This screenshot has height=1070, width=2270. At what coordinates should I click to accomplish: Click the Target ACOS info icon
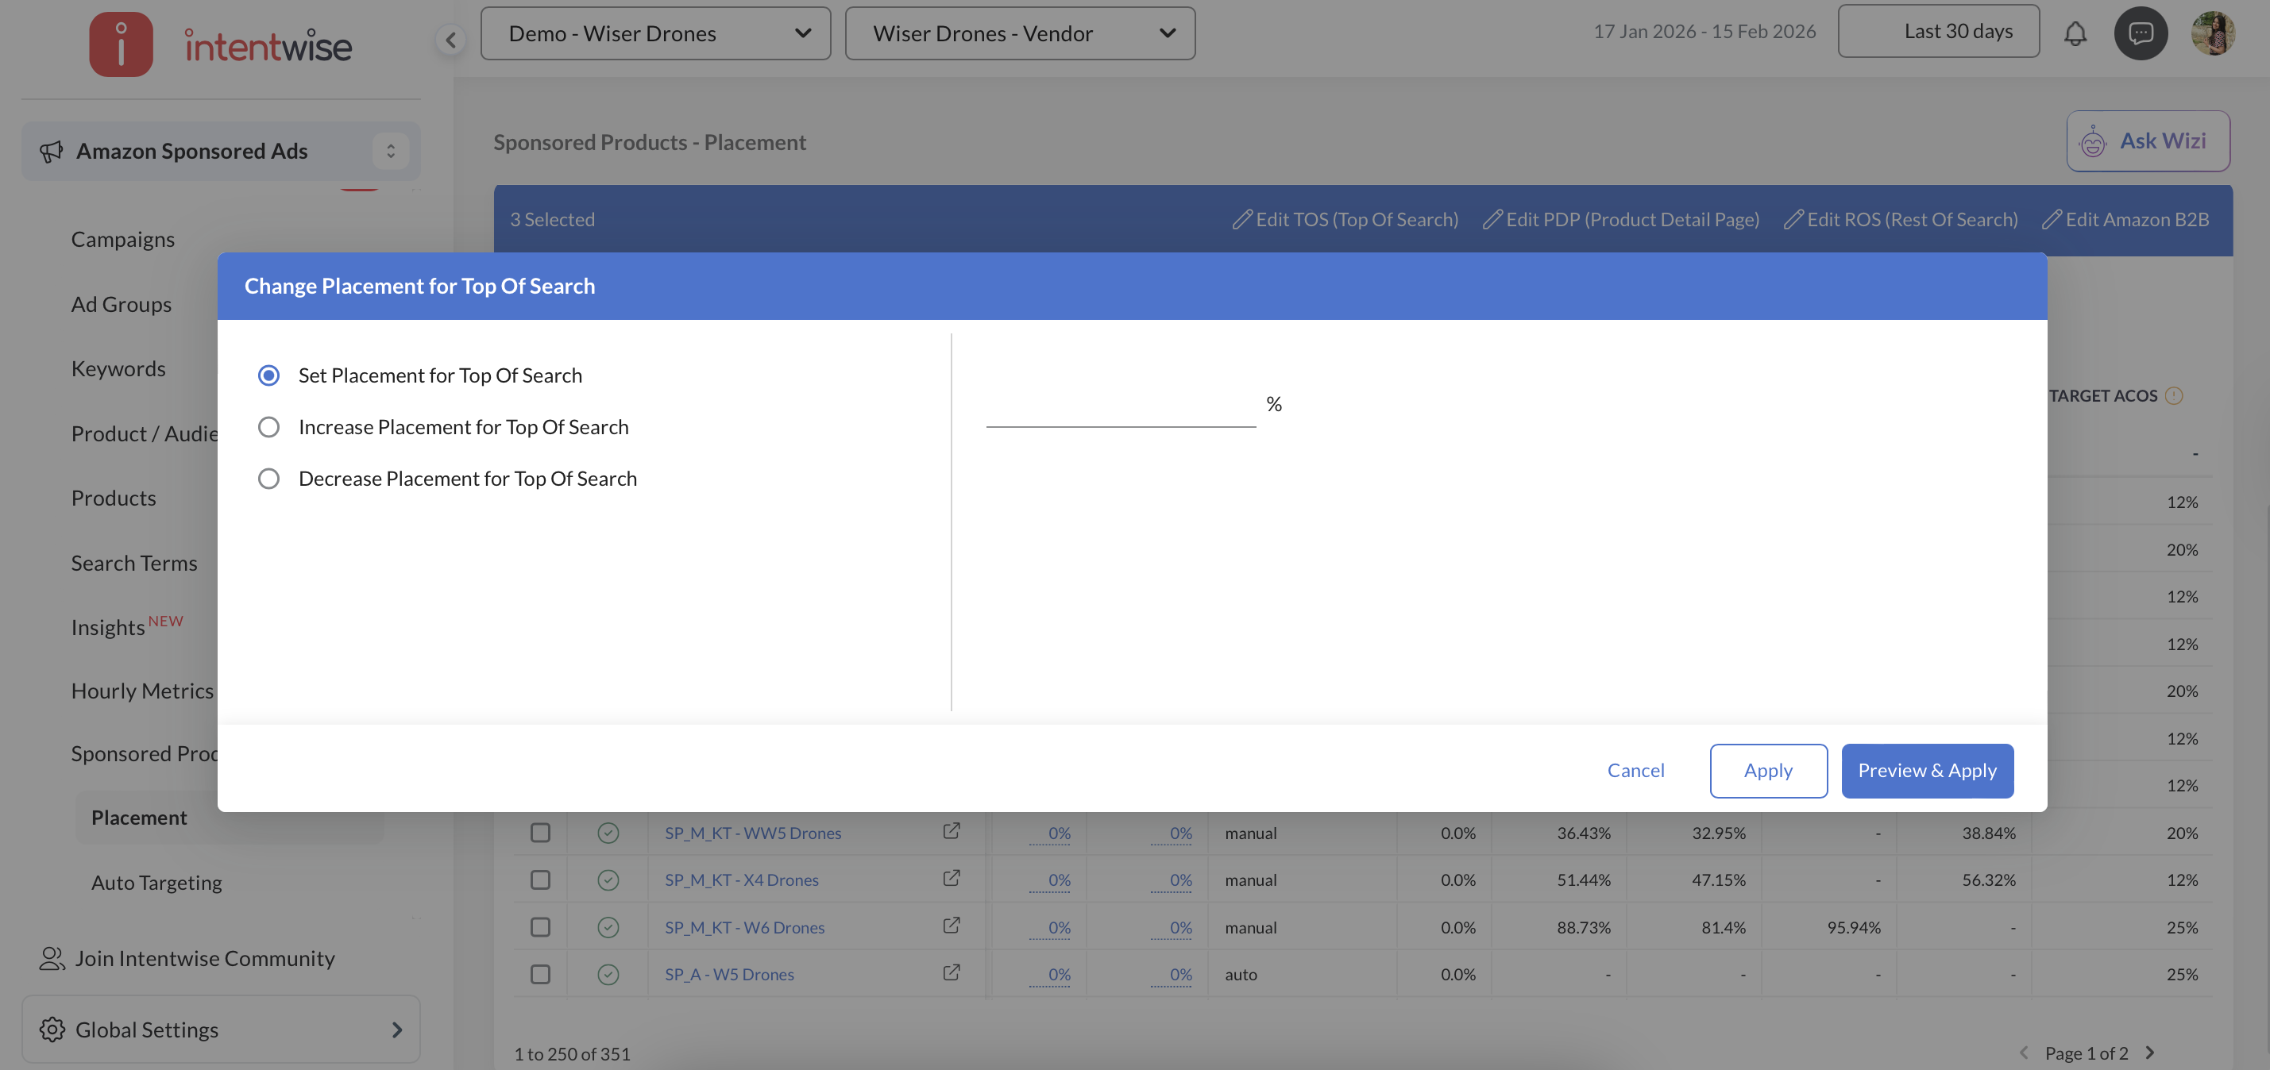pyautogui.click(x=2174, y=395)
